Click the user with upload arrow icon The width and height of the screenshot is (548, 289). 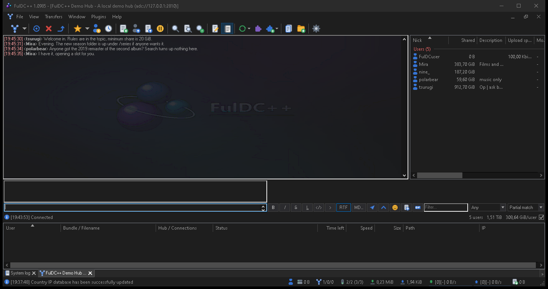136,29
